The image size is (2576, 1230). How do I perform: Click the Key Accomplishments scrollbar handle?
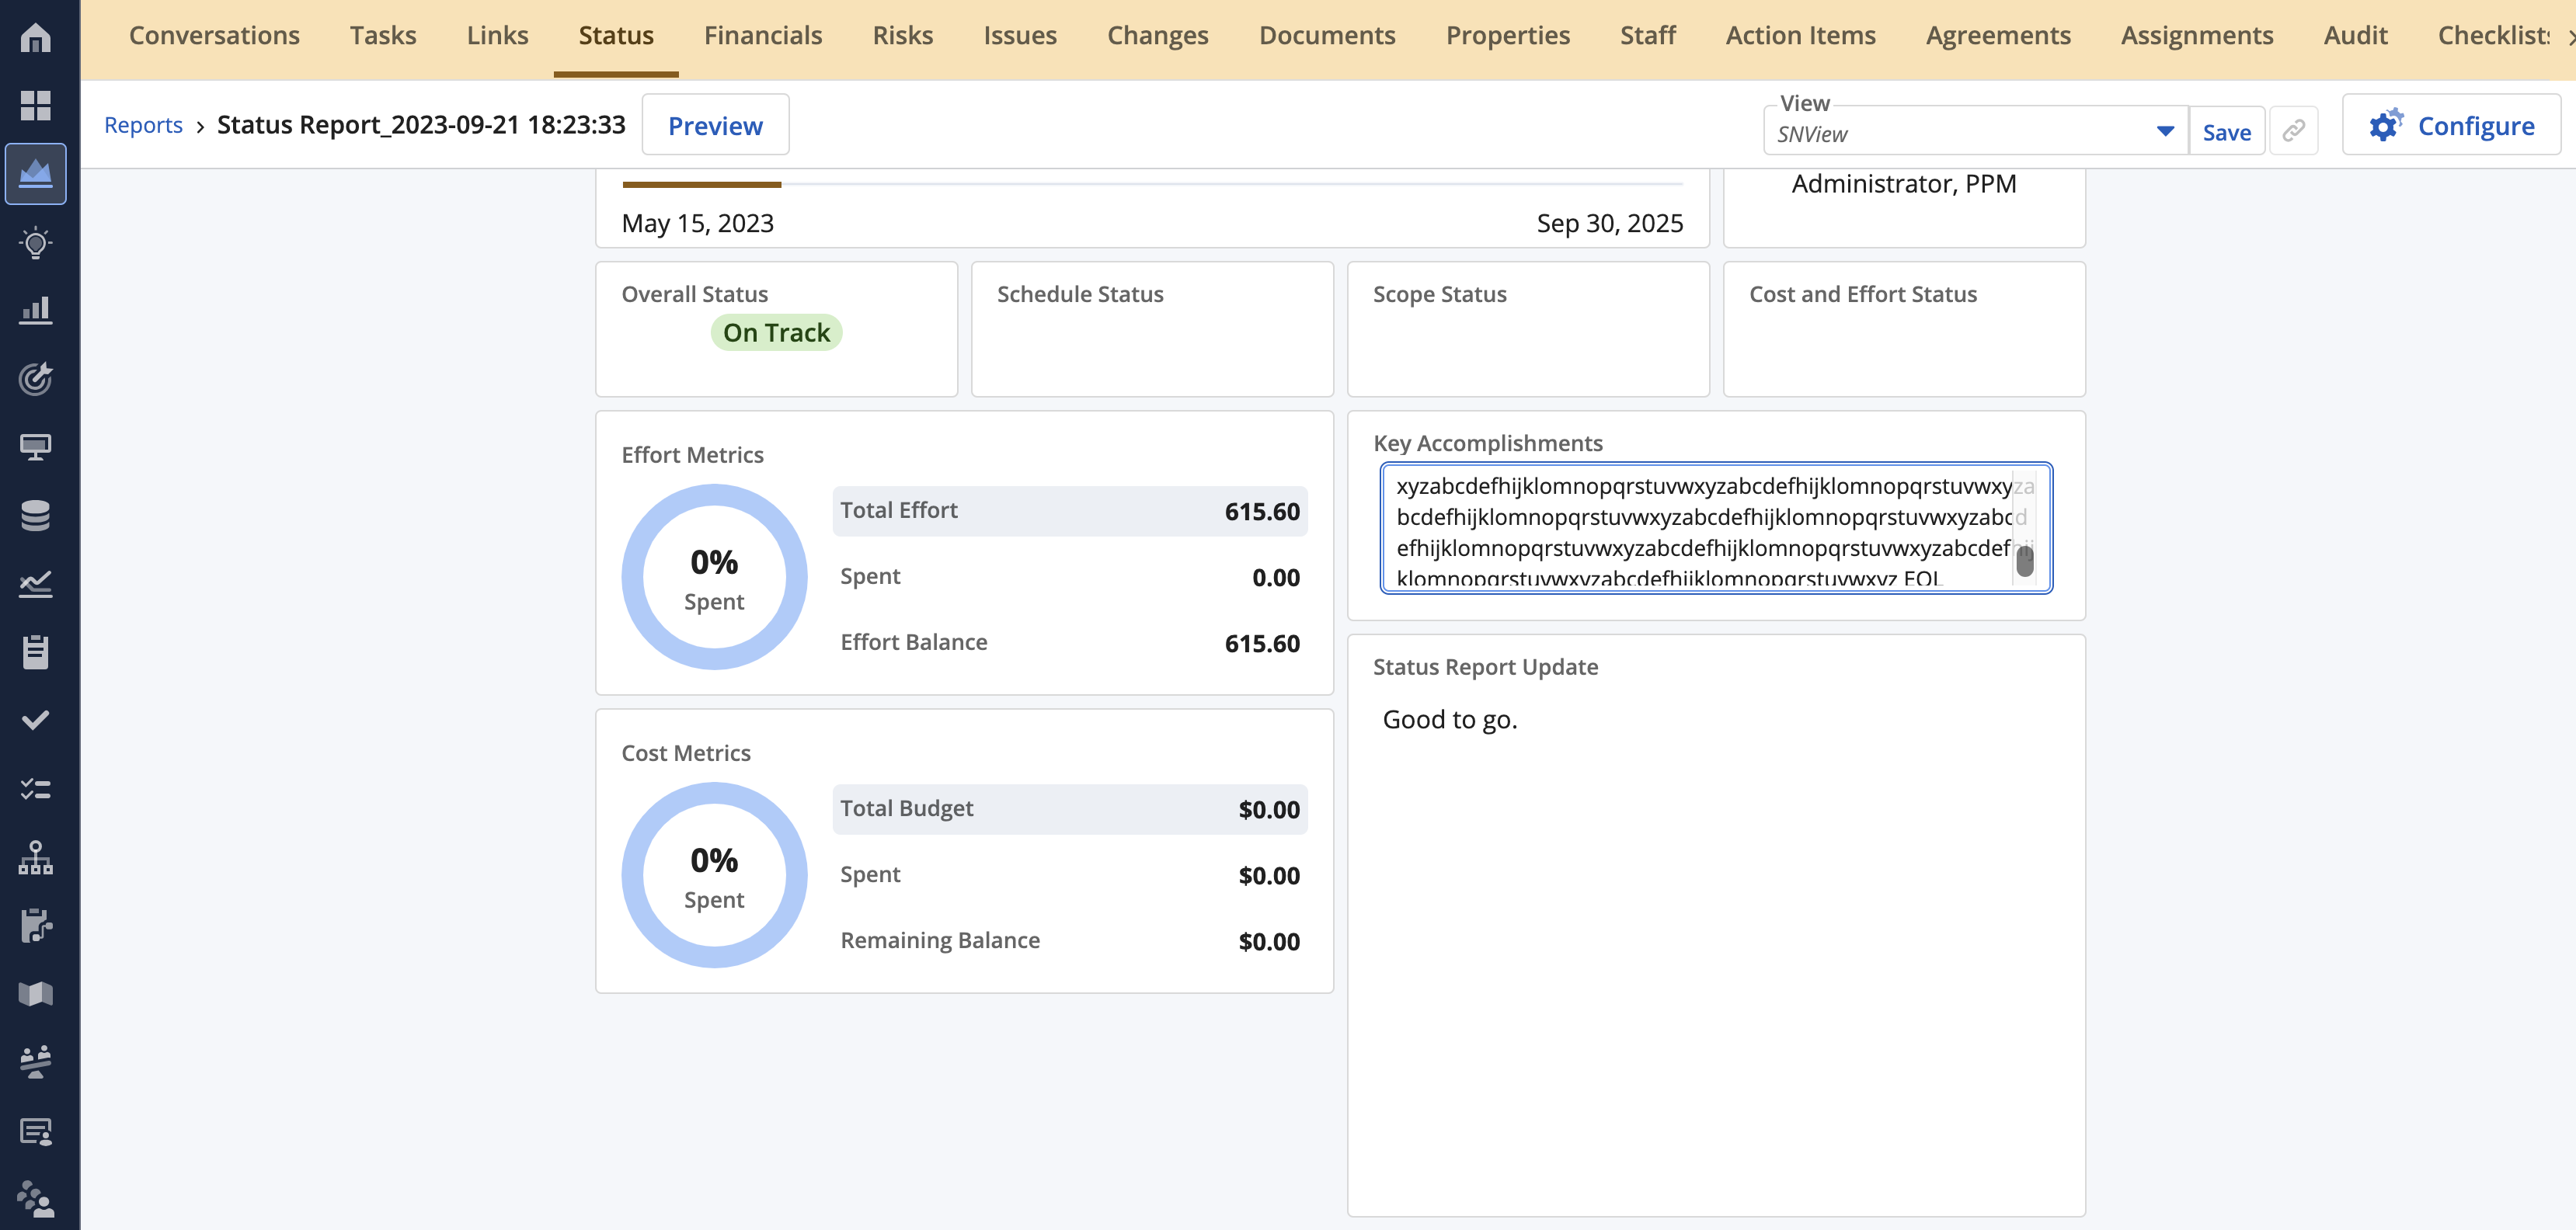(2024, 561)
